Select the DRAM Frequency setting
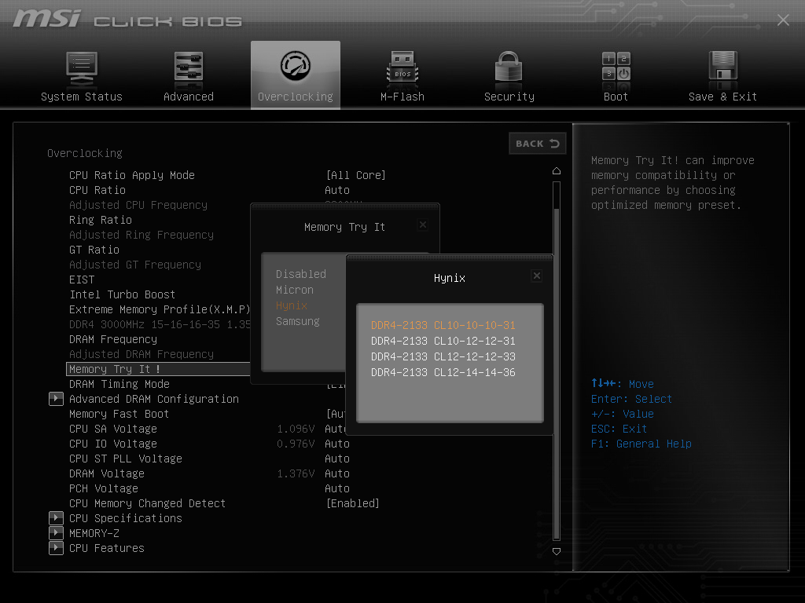The image size is (805, 603). 113,339
